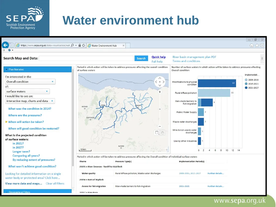
Task: Open Further details for Water quality row
Action: pyautogui.click(x=216, y=173)
